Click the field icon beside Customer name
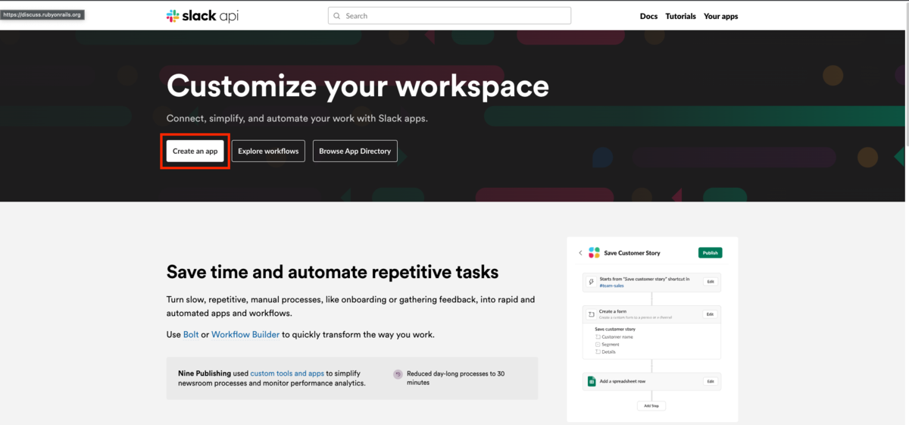 click(x=598, y=337)
